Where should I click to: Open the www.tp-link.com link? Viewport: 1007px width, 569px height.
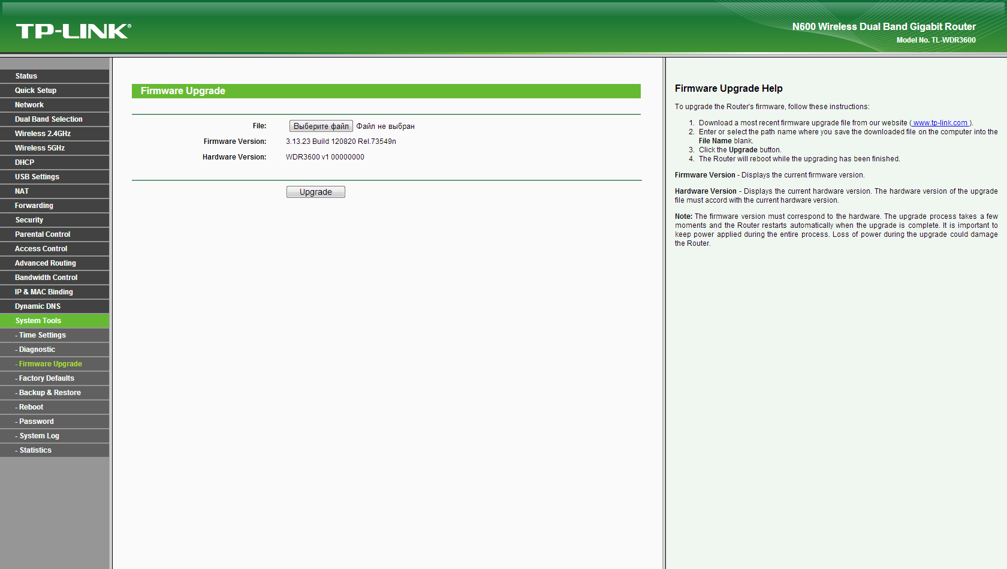coord(940,123)
